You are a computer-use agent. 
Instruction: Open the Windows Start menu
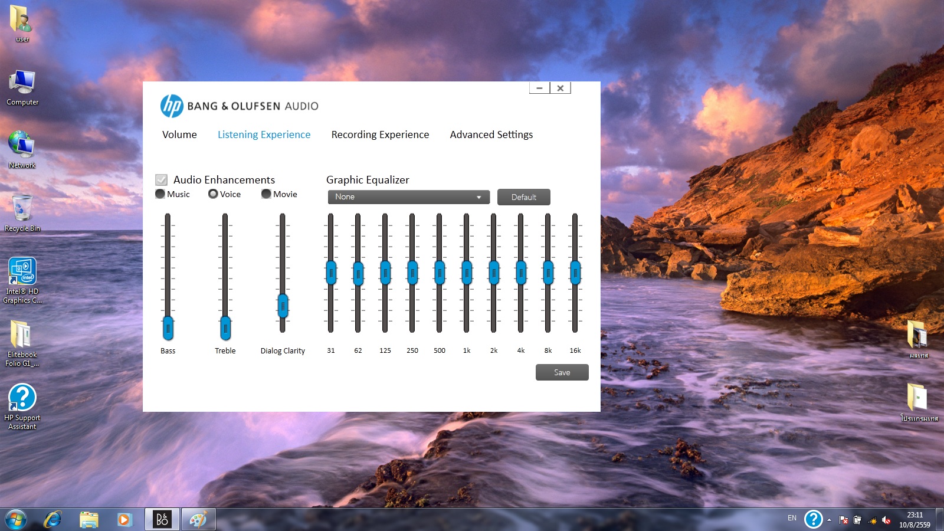15,520
